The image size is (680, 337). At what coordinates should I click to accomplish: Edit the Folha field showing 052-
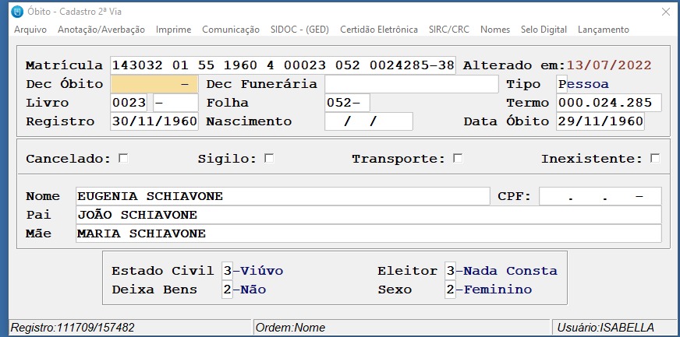[347, 103]
